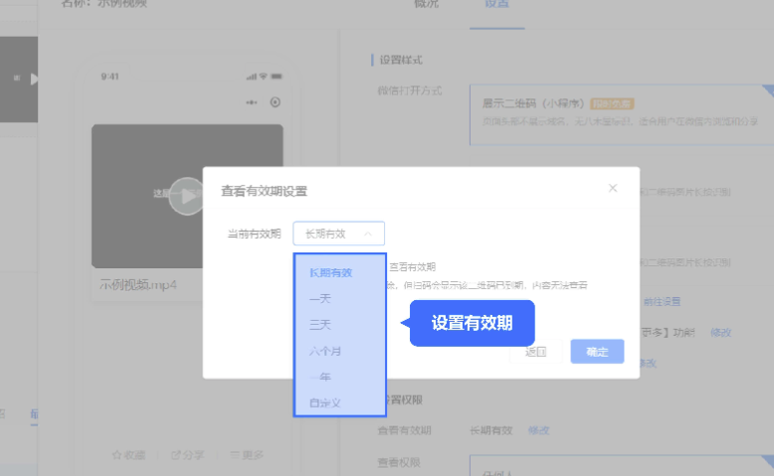Click the 示例视频.mp4 file name

tap(138, 284)
